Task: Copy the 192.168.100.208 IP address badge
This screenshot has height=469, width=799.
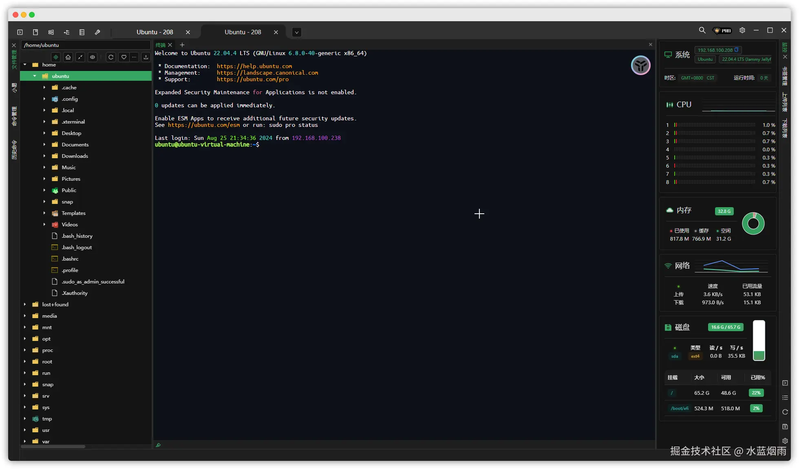Action: pos(736,50)
